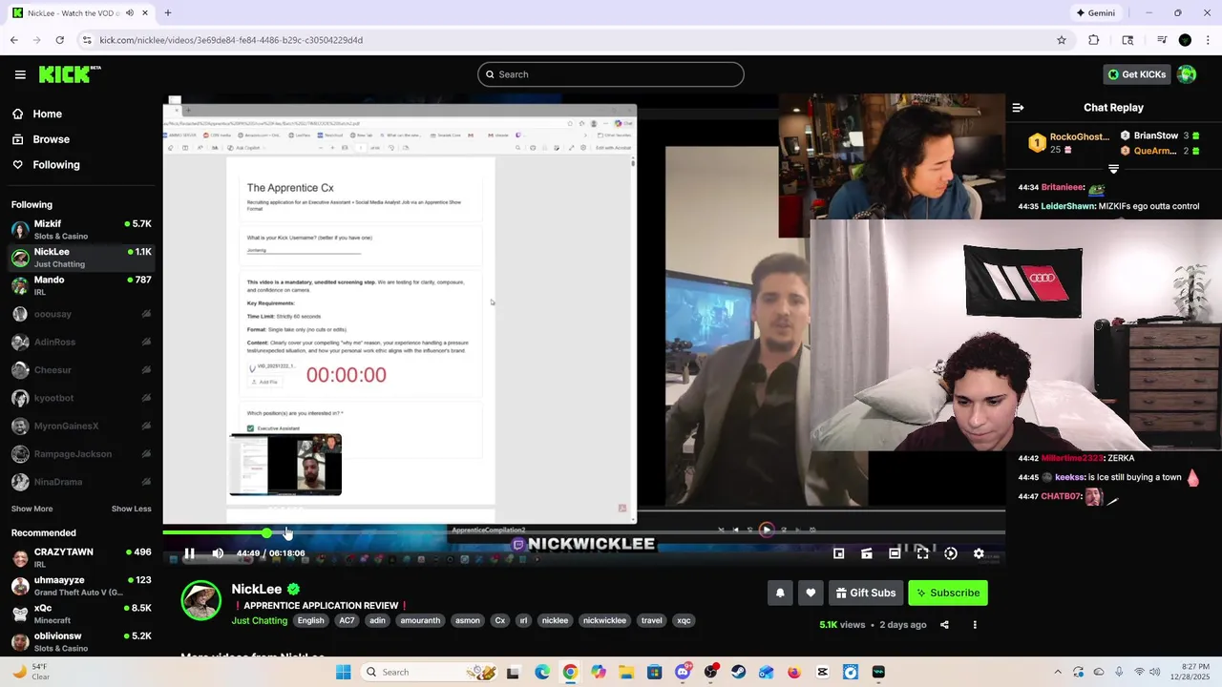
Task: Select the amouranth tag
Action: tap(420, 620)
